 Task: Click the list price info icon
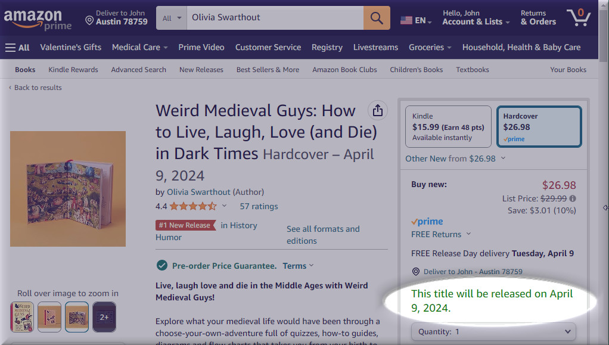coord(573,198)
